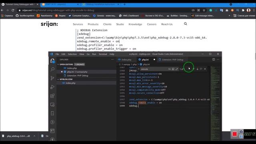Screen dimensions: 256x144
Task: Select index.php under Open Editors
Action: pos(72,68)
